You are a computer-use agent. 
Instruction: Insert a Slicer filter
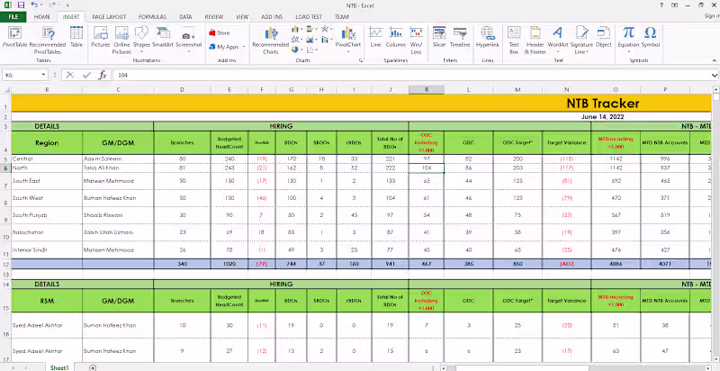[x=439, y=37]
